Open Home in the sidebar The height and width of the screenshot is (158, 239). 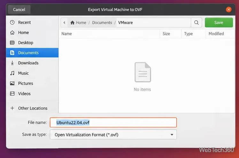[32, 32]
